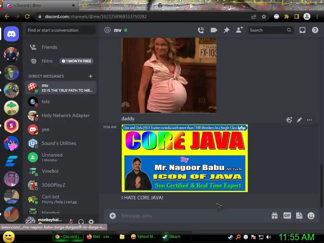Close the Discord browser tab
Screen dimensions: 324x243
tap(73, 5)
